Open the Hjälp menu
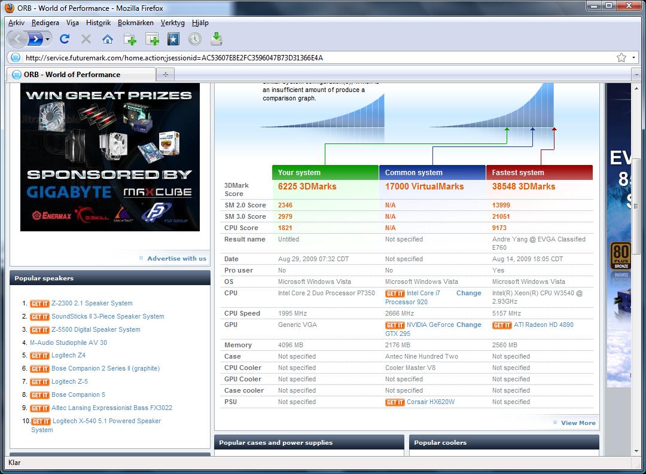646x474 pixels. point(200,23)
